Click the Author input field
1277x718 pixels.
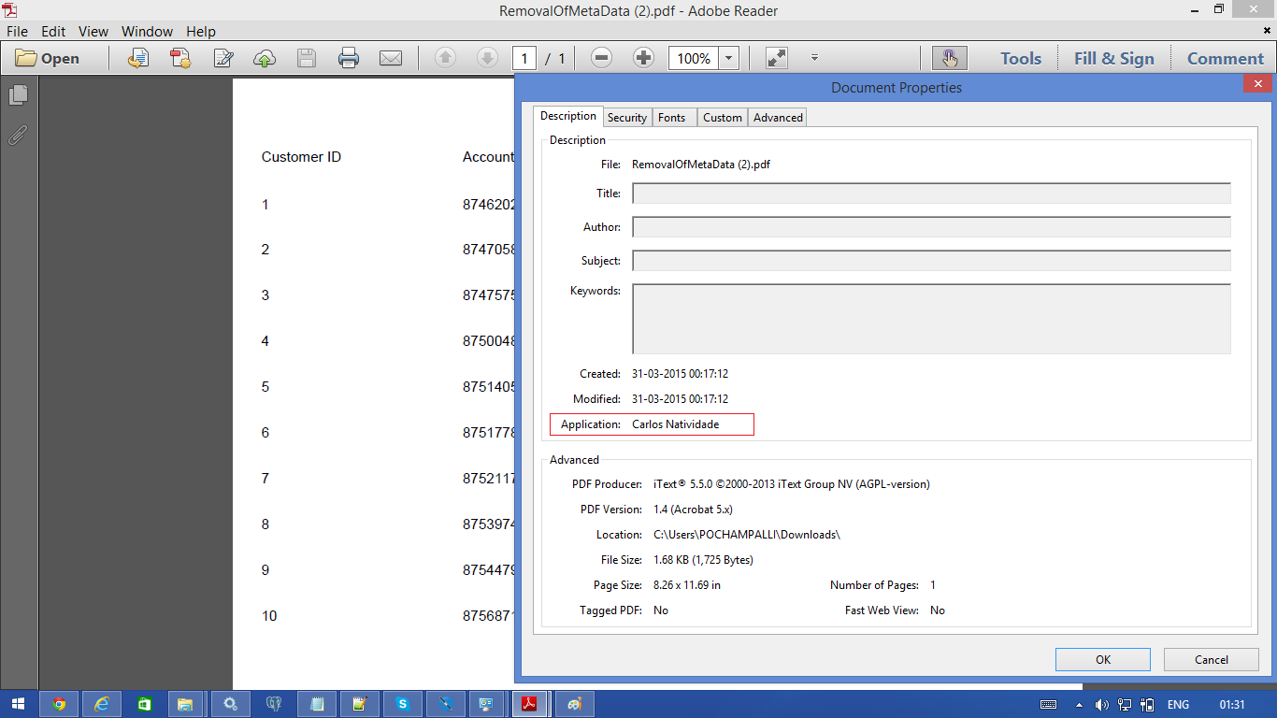pyautogui.click(x=931, y=227)
